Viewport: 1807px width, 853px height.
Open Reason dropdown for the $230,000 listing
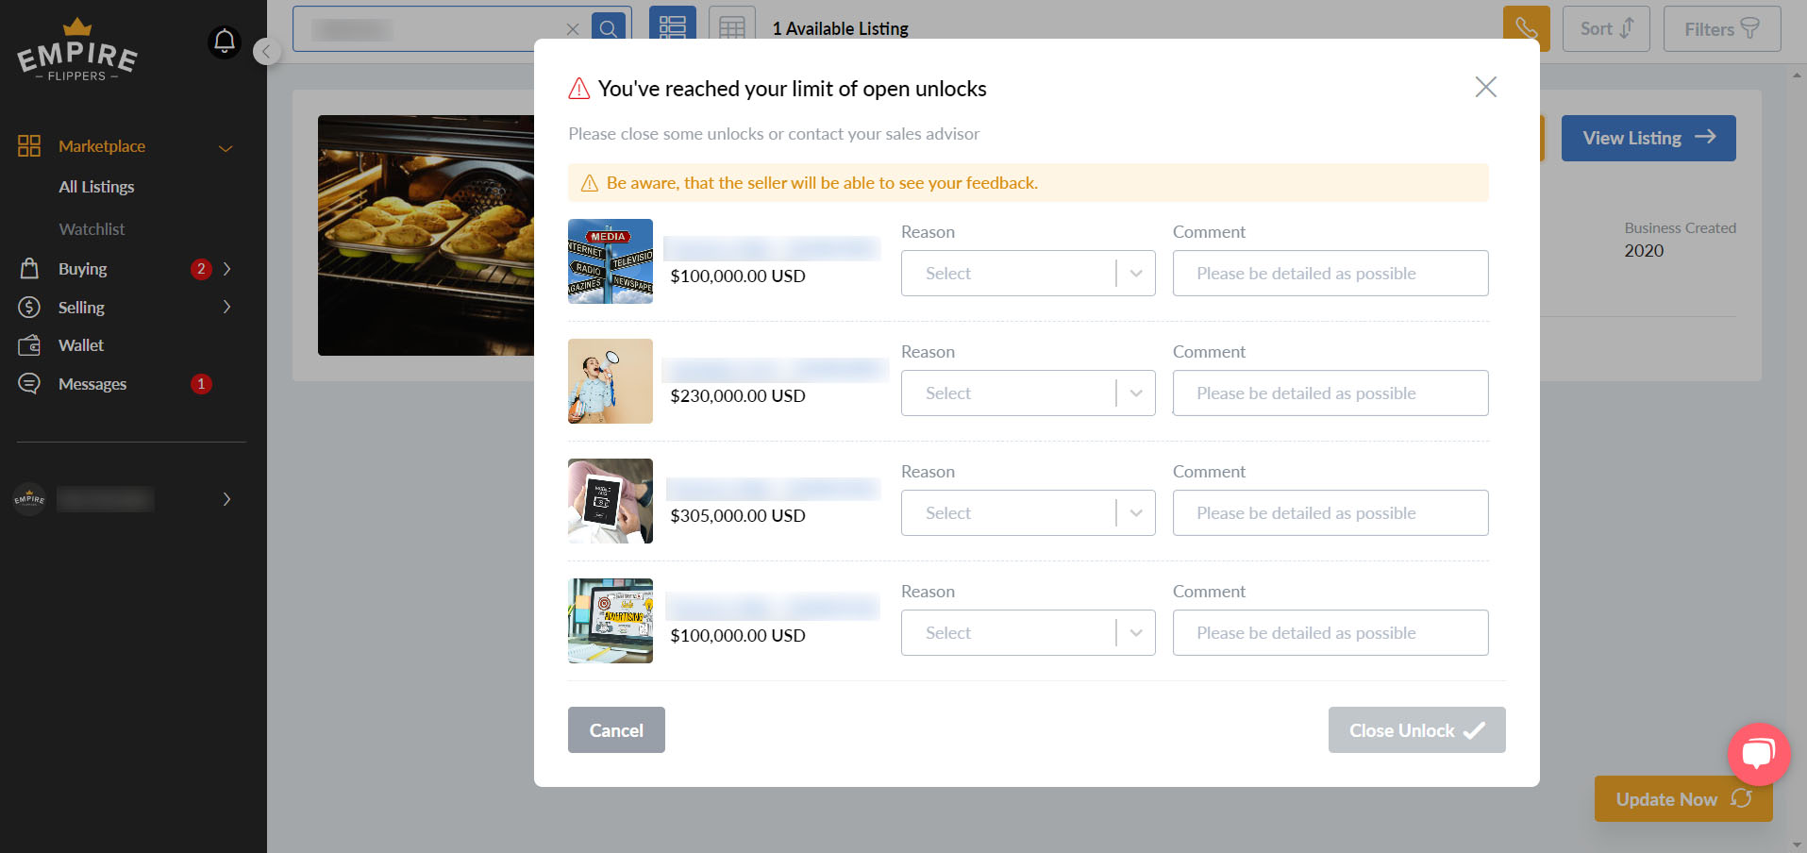click(1028, 393)
